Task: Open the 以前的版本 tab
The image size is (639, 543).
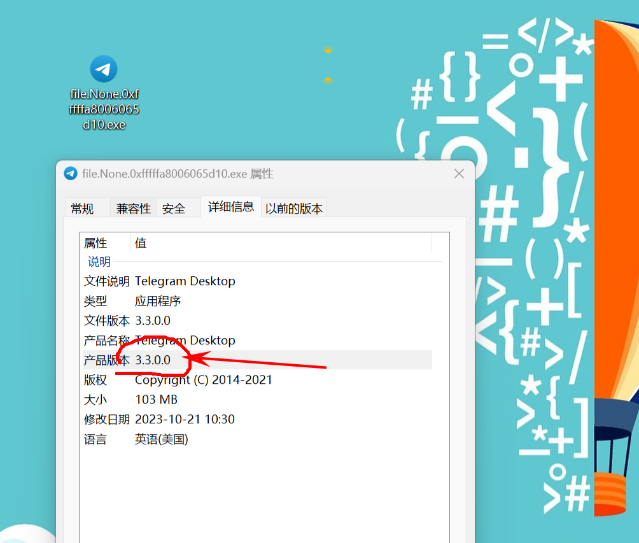Action: click(293, 208)
